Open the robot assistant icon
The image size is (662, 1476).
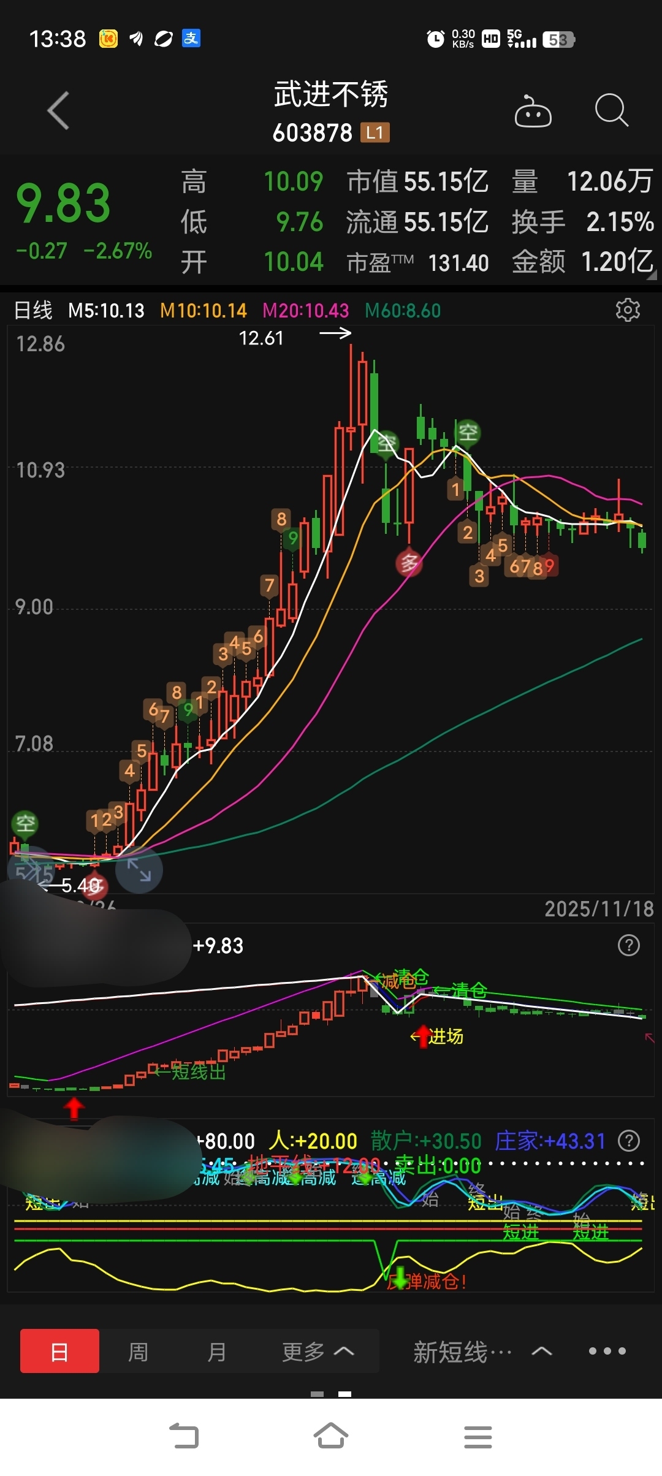click(x=533, y=111)
